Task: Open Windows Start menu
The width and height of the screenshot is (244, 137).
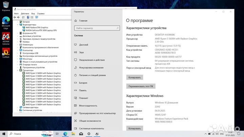Action: coord(4,134)
